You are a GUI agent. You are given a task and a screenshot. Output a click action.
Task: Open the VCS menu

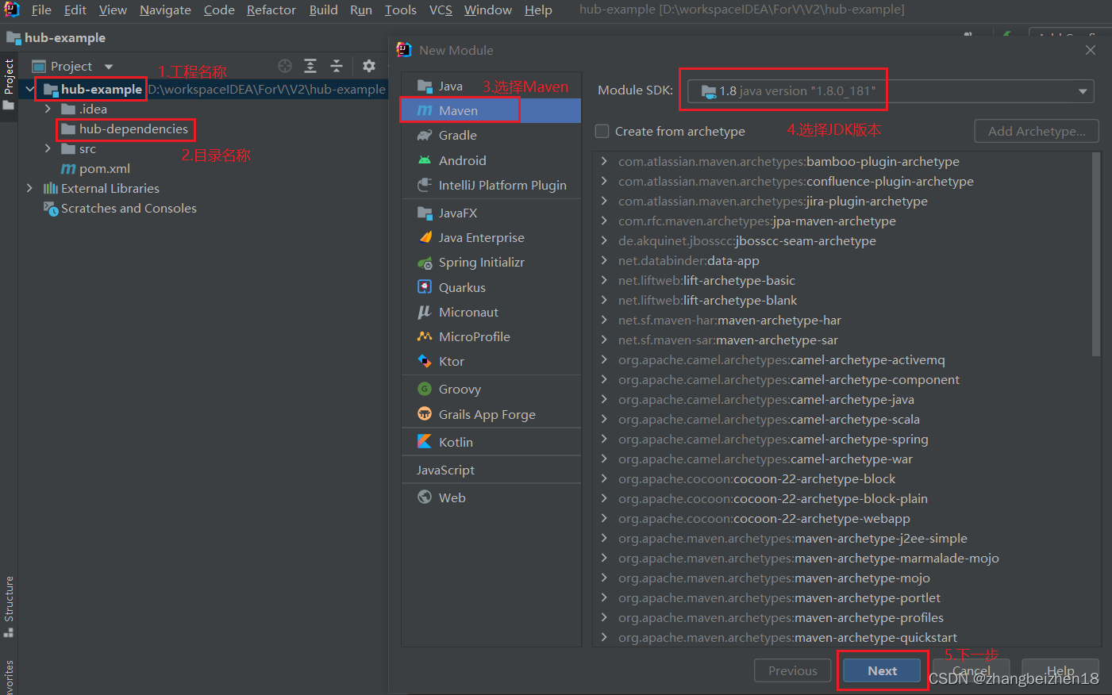[441, 10]
